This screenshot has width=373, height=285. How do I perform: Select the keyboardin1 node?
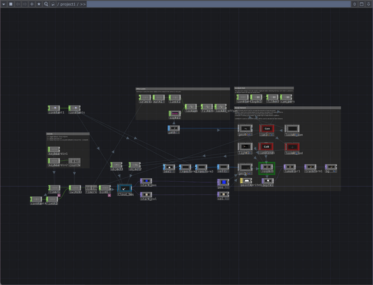(x=54, y=150)
